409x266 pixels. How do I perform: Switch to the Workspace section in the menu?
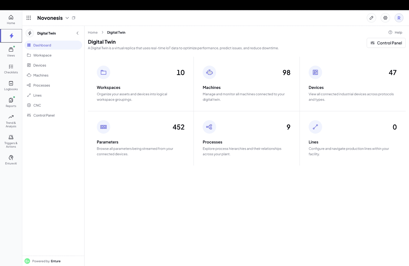pos(42,55)
